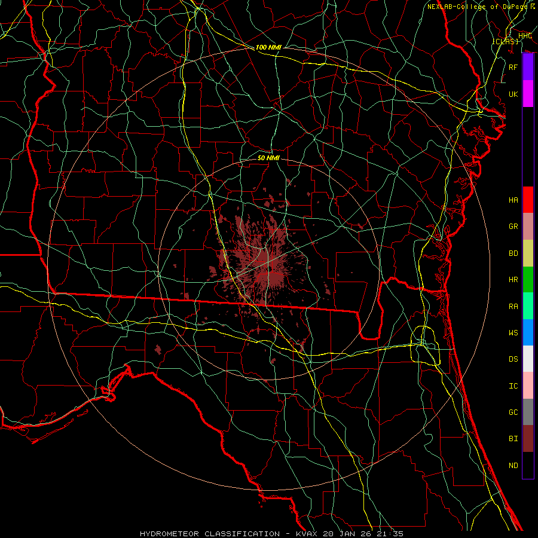This screenshot has height=538, width=538.
Task: Click the RF legend label
Action: 513,67
